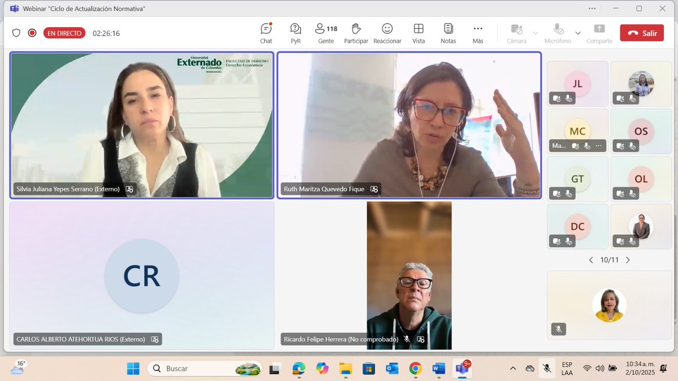Viewport: 678px width, 381px height.
Task: Toggle the Micrófono button
Action: coord(558,33)
